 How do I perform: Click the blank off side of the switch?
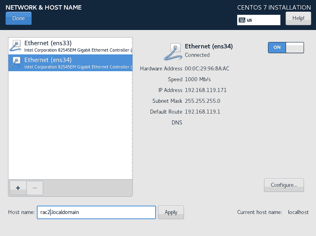click(x=295, y=48)
